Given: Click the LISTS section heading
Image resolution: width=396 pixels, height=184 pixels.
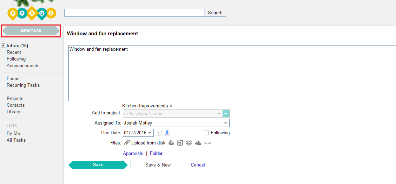Looking at the screenshot, I should tap(12, 126).
